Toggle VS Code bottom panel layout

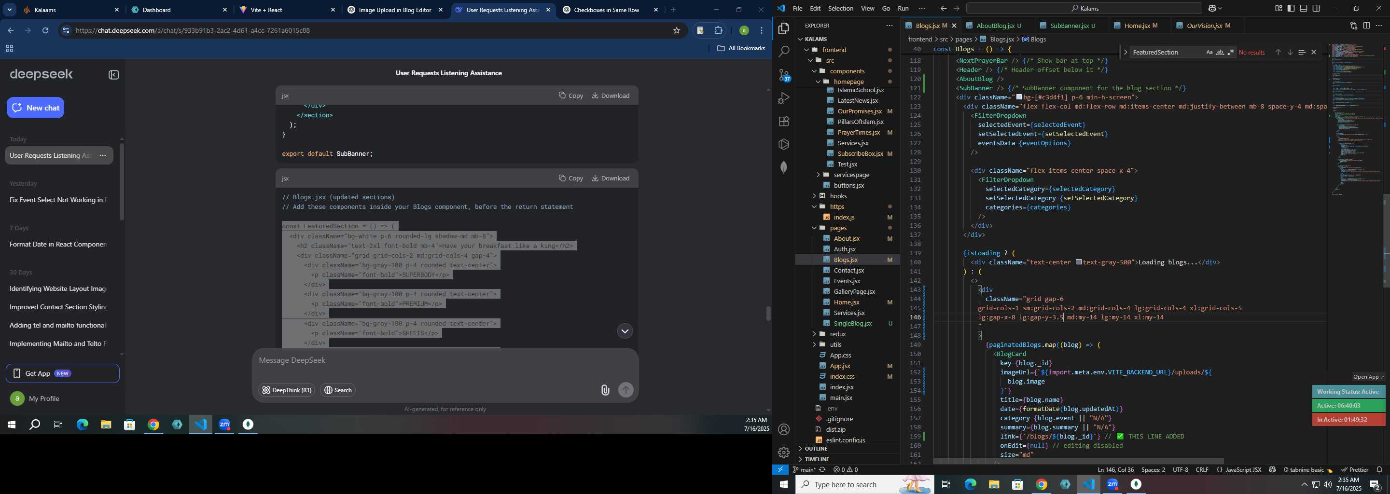[x=1304, y=8]
